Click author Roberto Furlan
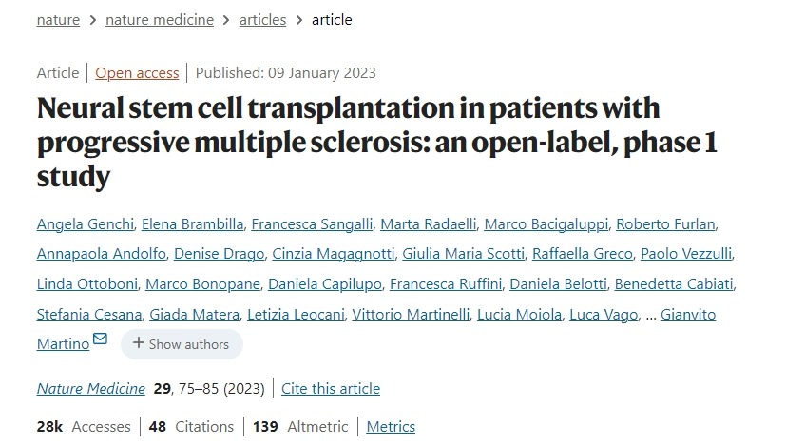This screenshot has width=786, height=446. [665, 224]
